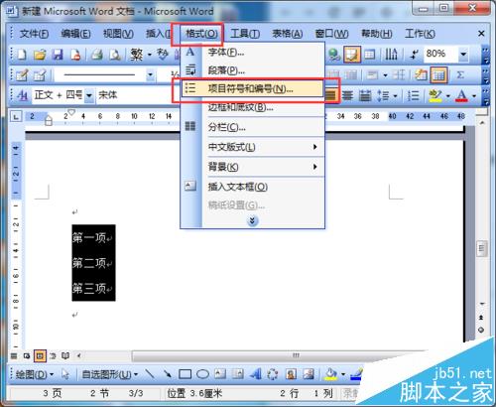Click the Open folder icon
Viewport: 496px width, 407px height.
40,55
